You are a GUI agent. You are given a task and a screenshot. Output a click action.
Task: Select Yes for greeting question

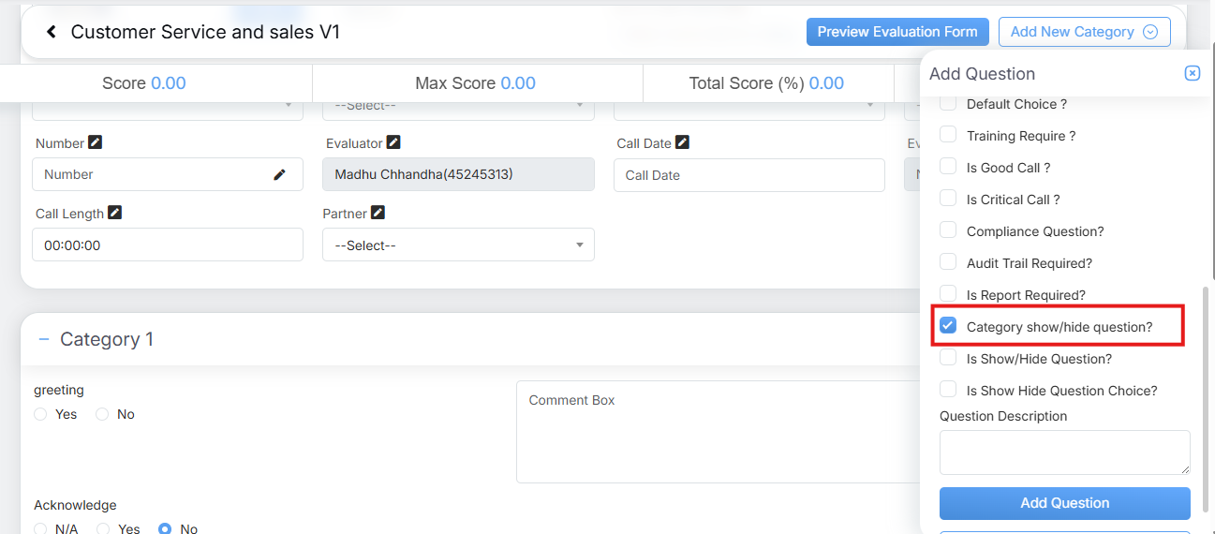41,414
